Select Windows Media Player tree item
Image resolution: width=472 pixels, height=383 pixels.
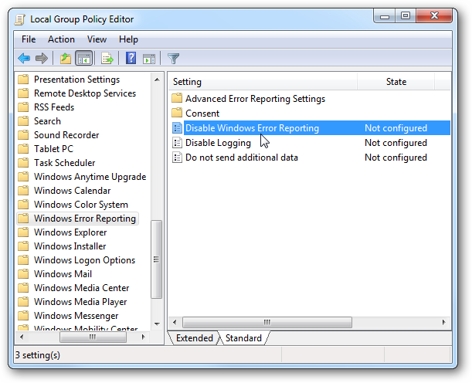coord(80,302)
